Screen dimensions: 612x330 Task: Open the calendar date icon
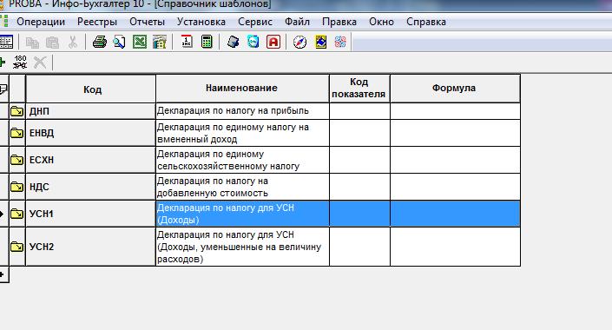coord(187,42)
